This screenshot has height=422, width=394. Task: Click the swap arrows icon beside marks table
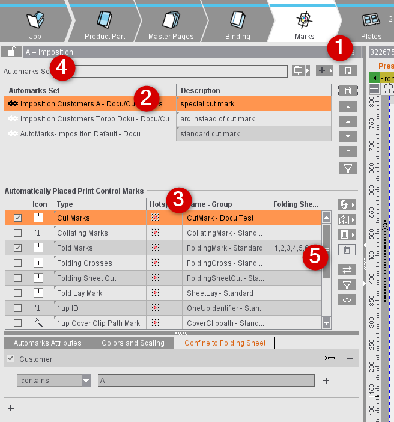pos(347,269)
